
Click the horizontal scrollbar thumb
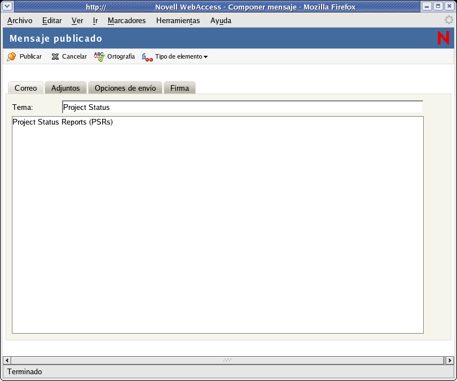pos(227,360)
